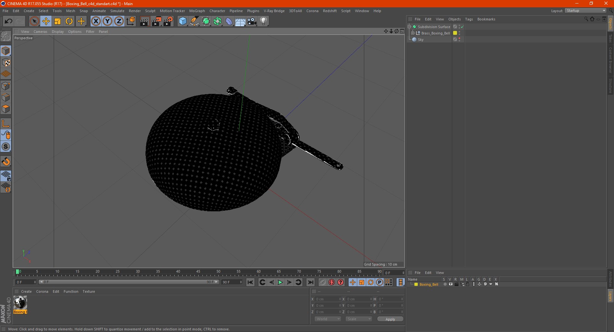Toggle Subdivision Surface enable checkmark
This screenshot has height=332, width=614.
click(x=462, y=27)
